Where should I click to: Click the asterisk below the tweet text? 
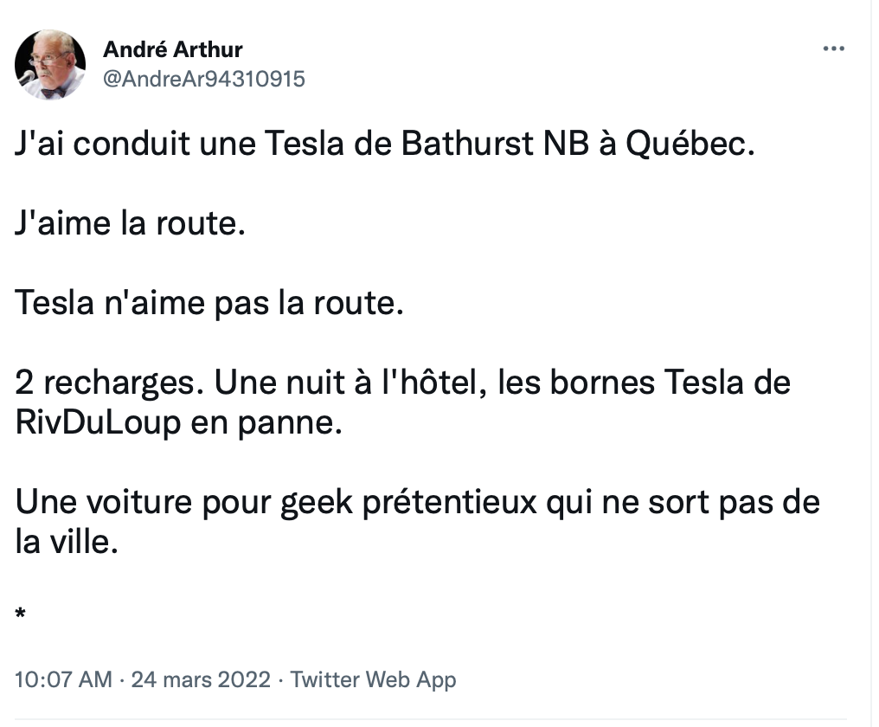point(20,614)
